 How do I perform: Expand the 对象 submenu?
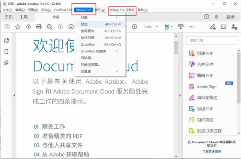(x=100, y=17)
